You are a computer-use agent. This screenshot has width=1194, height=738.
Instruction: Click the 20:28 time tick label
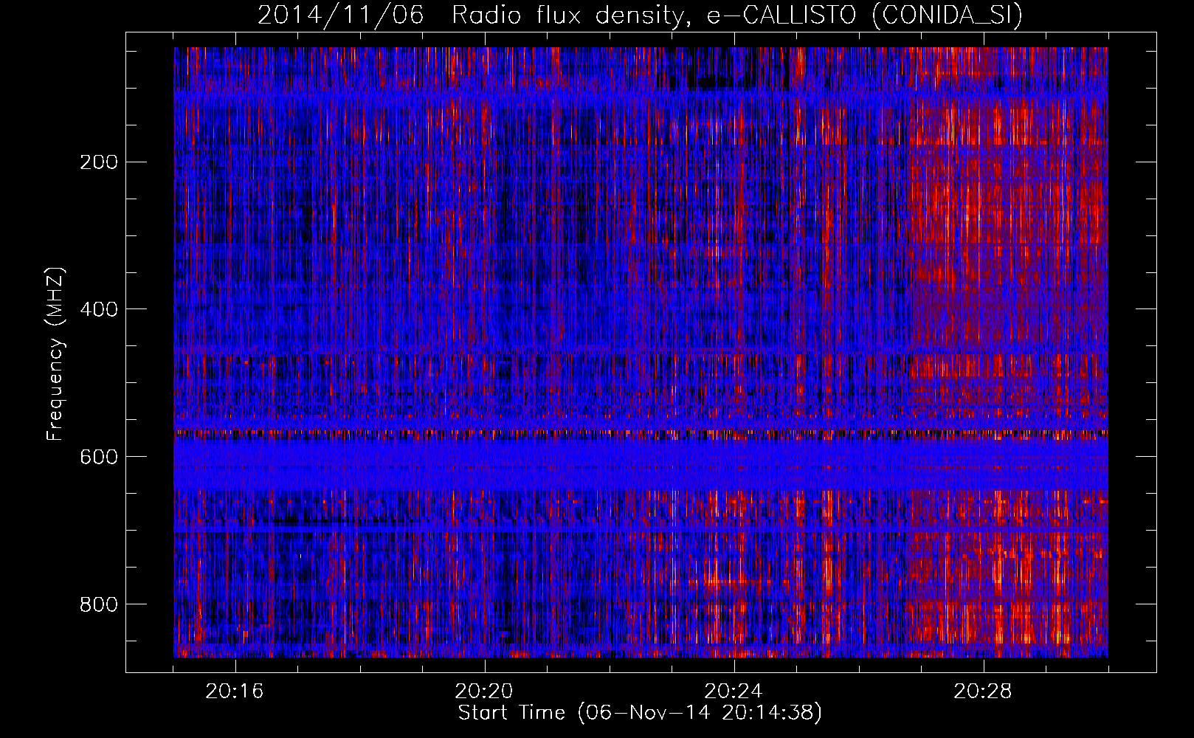pos(983,692)
